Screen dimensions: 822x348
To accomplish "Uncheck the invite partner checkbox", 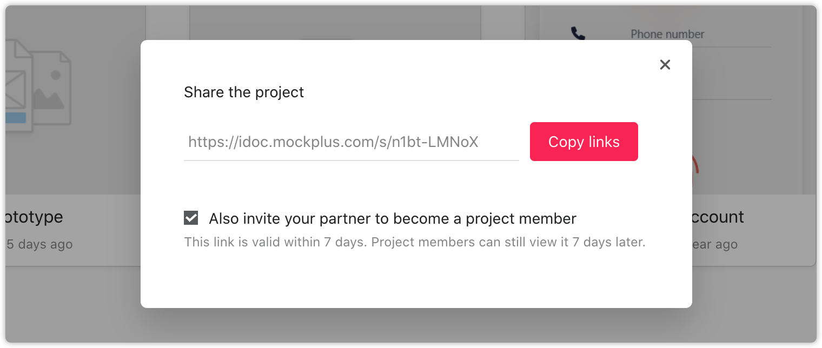I will coord(191,218).
